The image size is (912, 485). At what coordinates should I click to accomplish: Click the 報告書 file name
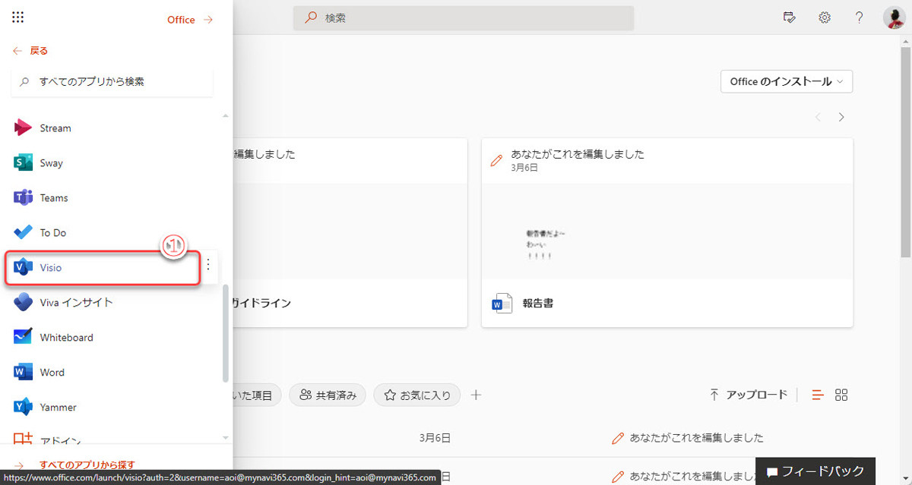pyautogui.click(x=538, y=304)
